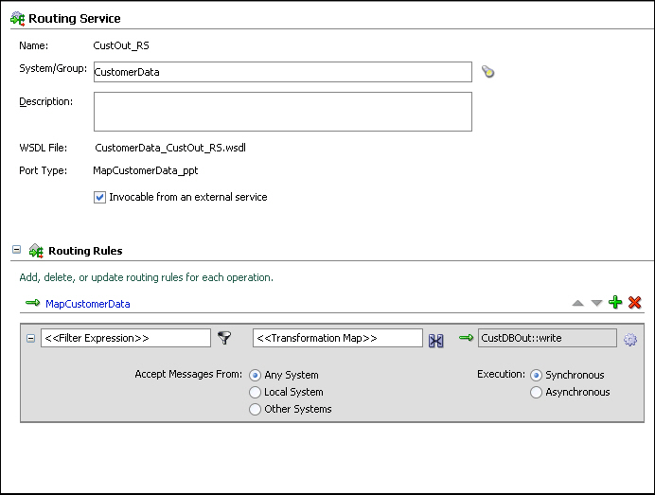Move routing rule down arrow

coord(596,303)
